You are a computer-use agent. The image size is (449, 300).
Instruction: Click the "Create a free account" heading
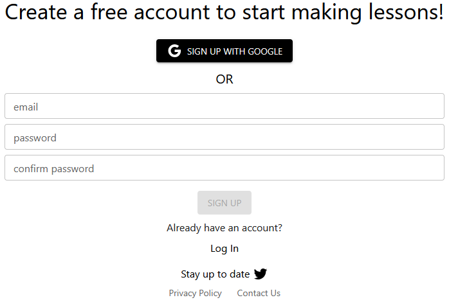pyautogui.click(x=225, y=13)
